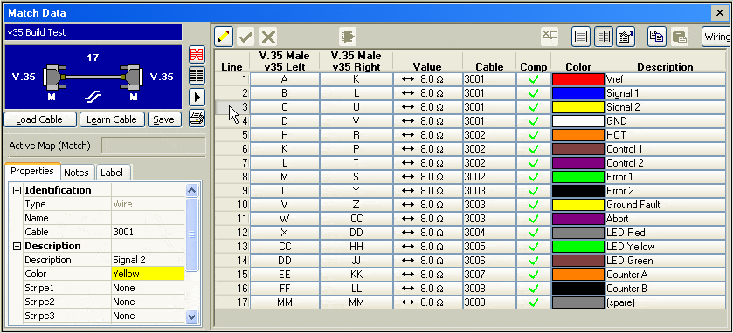Viewport: 733px width, 333px height.
Task: Switch to the Notes tab
Action: [76, 173]
